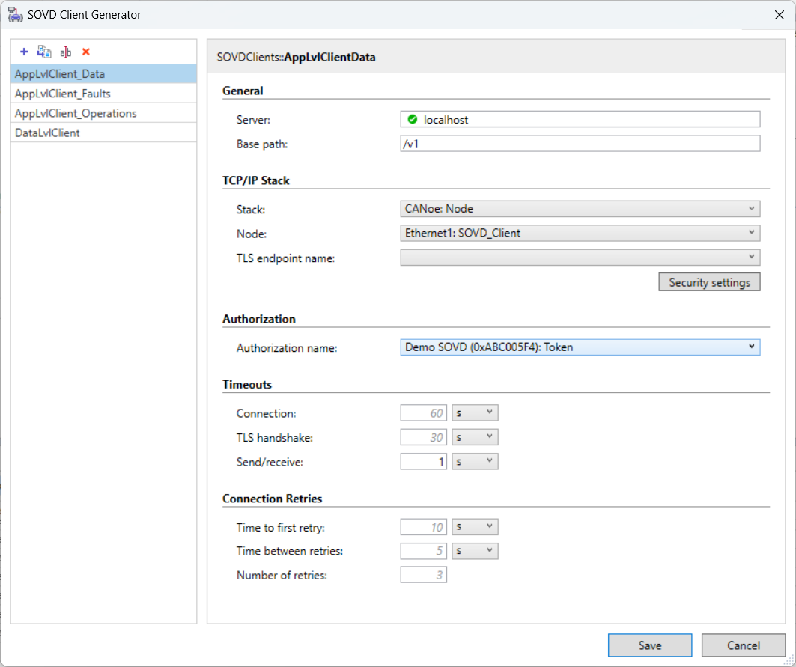Click the Base path field showing /v1
Screen dimensions: 796x667
pyautogui.click(x=580, y=144)
